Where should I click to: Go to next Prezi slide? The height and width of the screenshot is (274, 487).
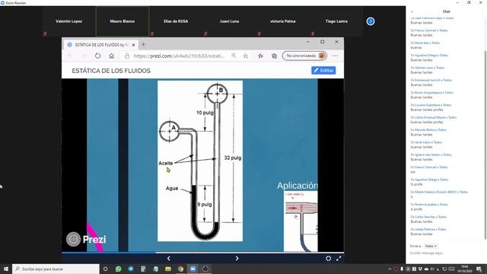click(x=237, y=258)
